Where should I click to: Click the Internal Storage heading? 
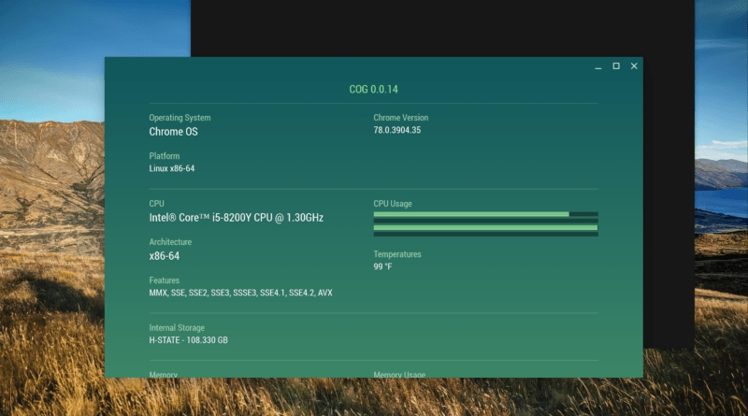(x=178, y=328)
